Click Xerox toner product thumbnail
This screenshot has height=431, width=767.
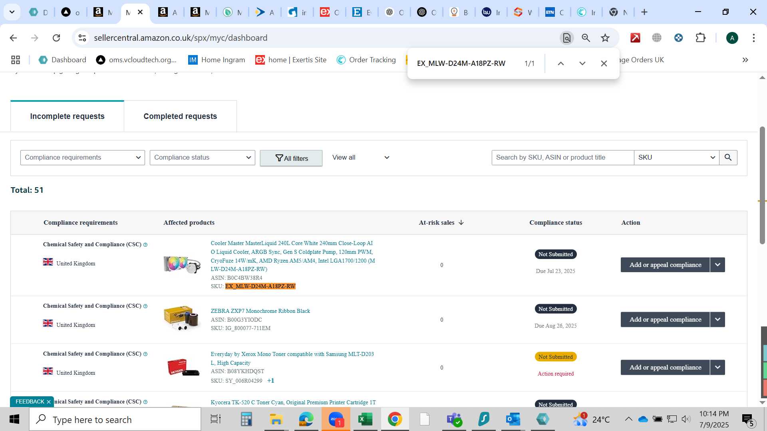pos(183,367)
